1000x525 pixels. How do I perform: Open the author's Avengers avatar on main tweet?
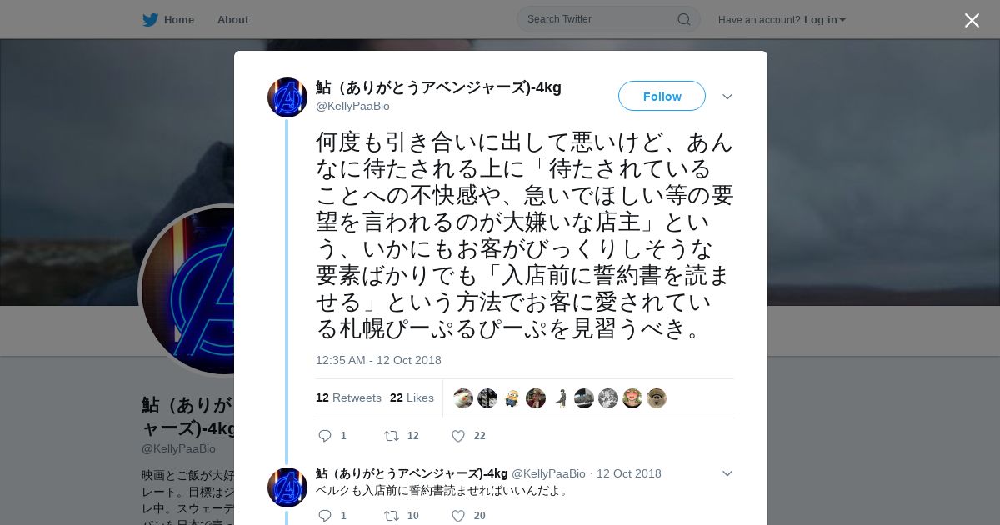287,97
